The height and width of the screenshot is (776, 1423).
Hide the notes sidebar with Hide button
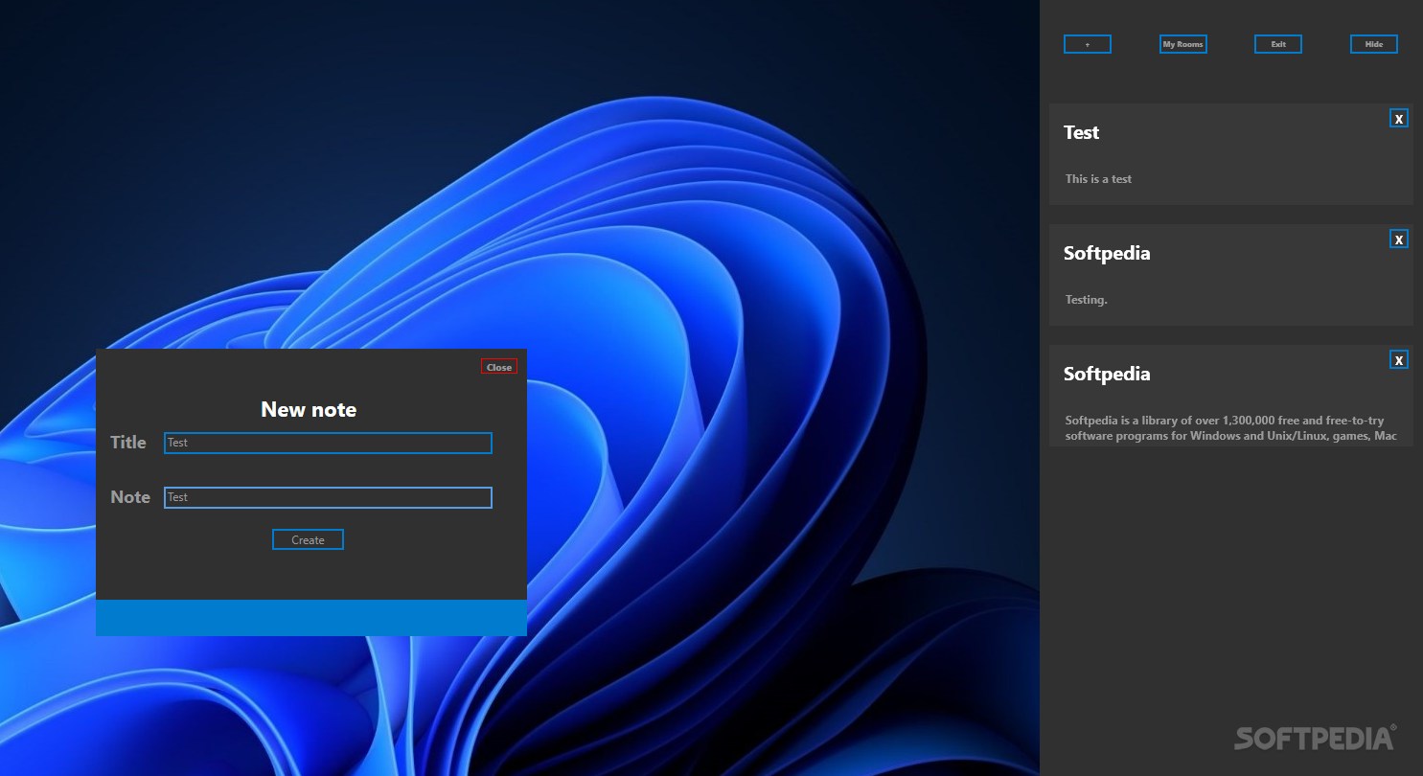click(x=1374, y=44)
